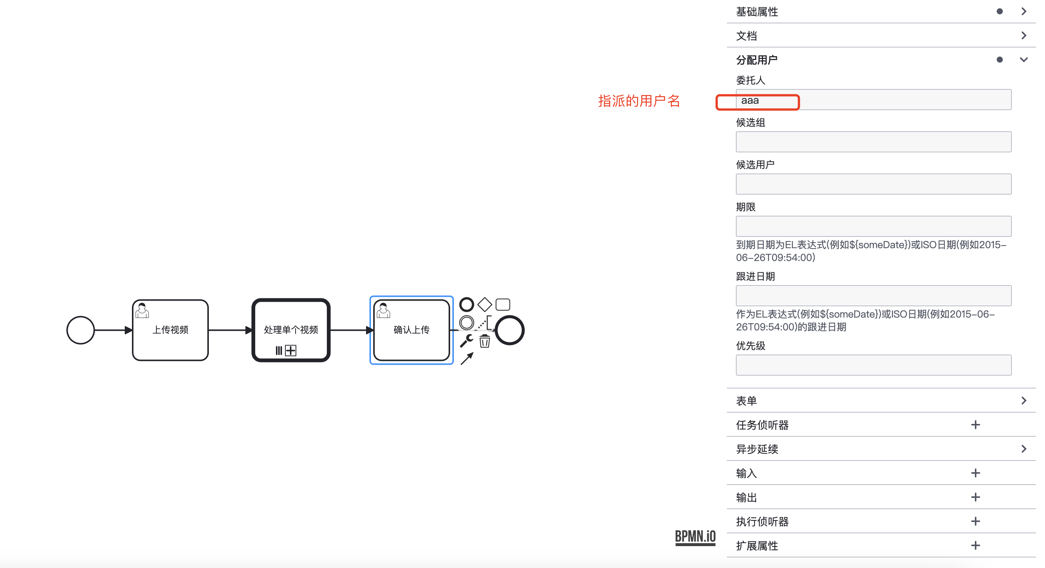Click the 期限 field label
Image resolution: width=1045 pixels, height=568 pixels.
click(746, 207)
